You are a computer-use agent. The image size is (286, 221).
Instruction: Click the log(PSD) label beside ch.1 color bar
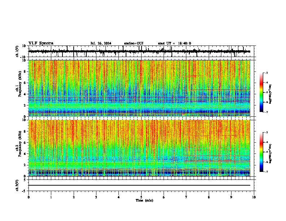click(x=270, y=94)
